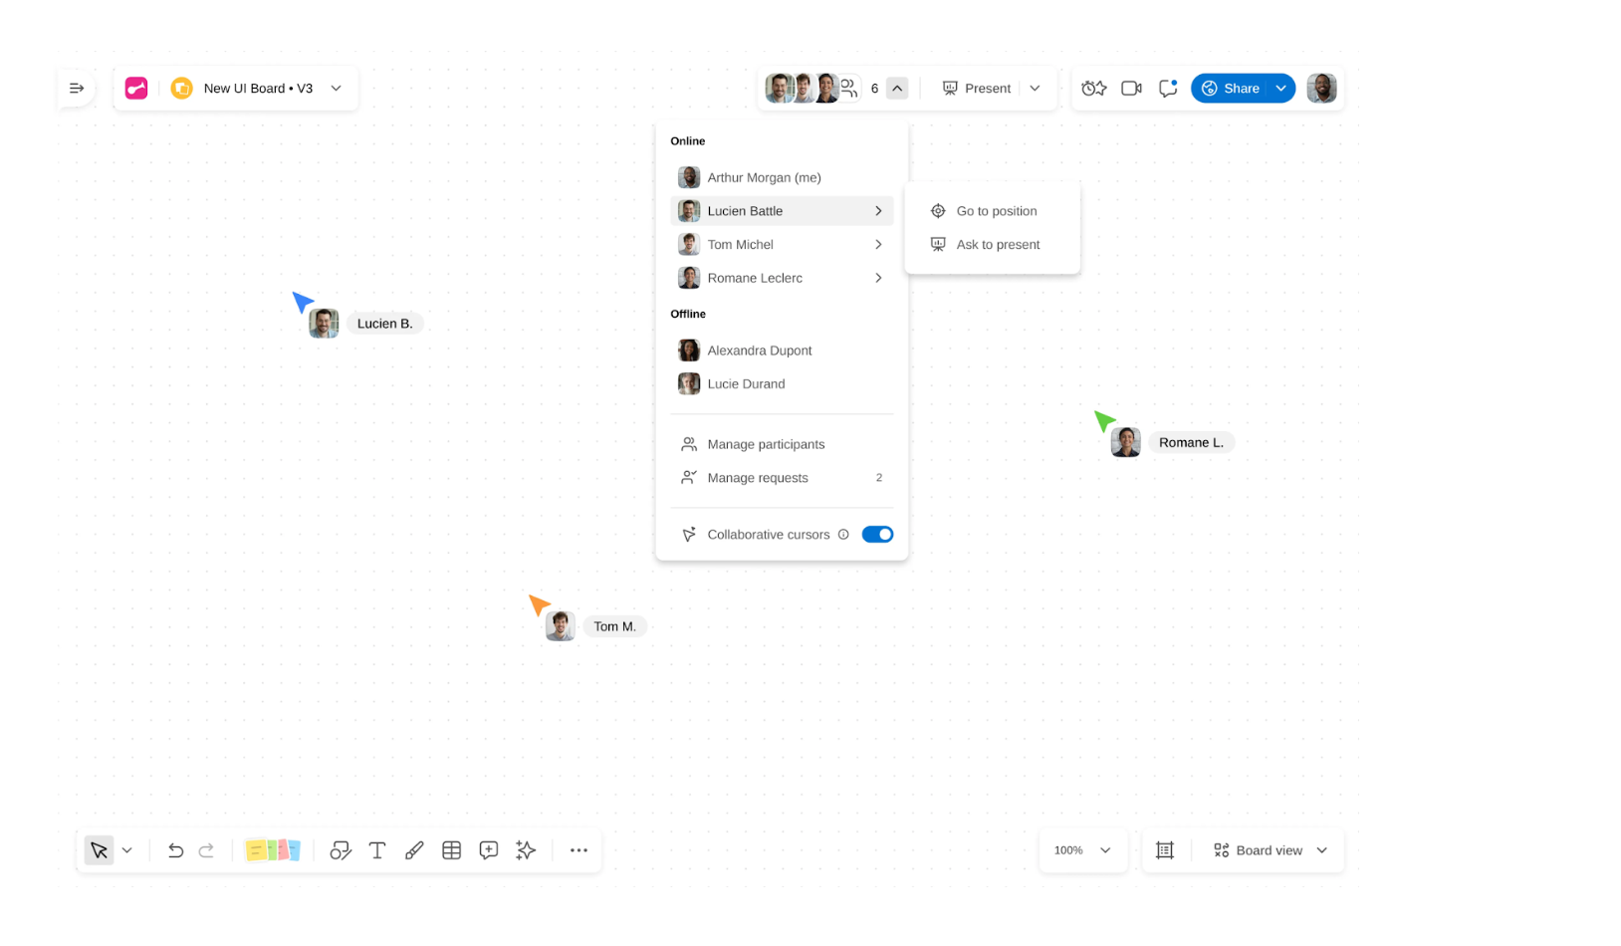1621x946 pixels.
Task: Open Manage participants
Action: [765, 444]
